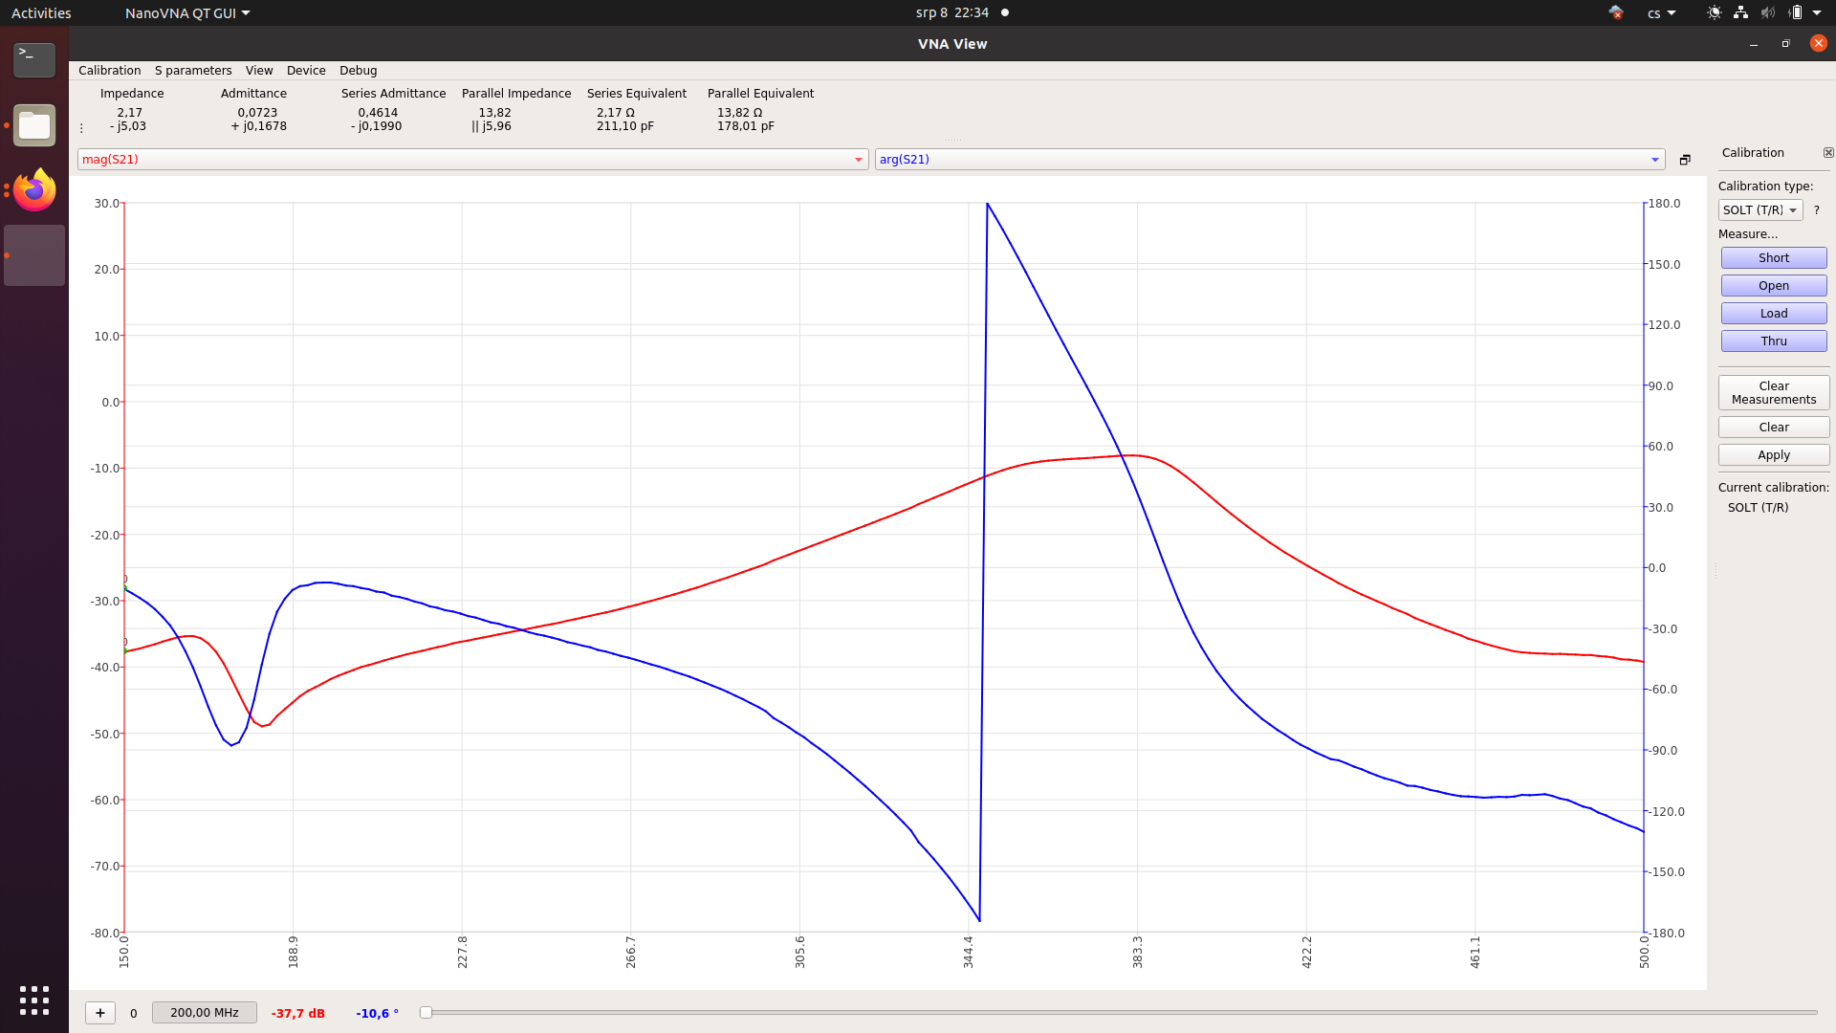
Task: Click the marker frequency slider handle
Action: pos(426,1013)
